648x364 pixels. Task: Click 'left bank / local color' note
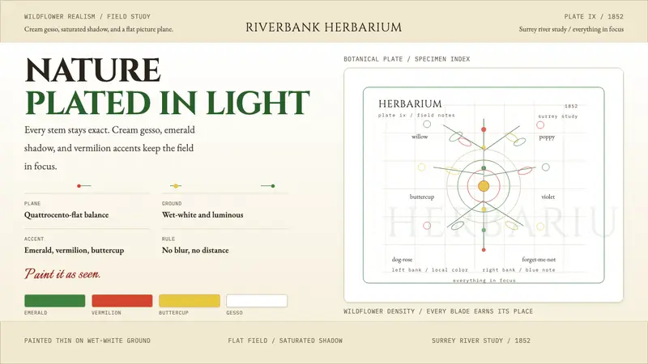coord(430,270)
